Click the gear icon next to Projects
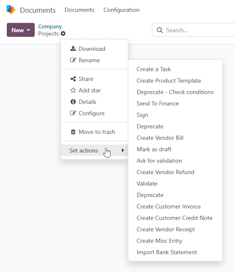 63,33
